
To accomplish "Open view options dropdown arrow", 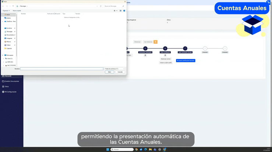I will point(117,11).
